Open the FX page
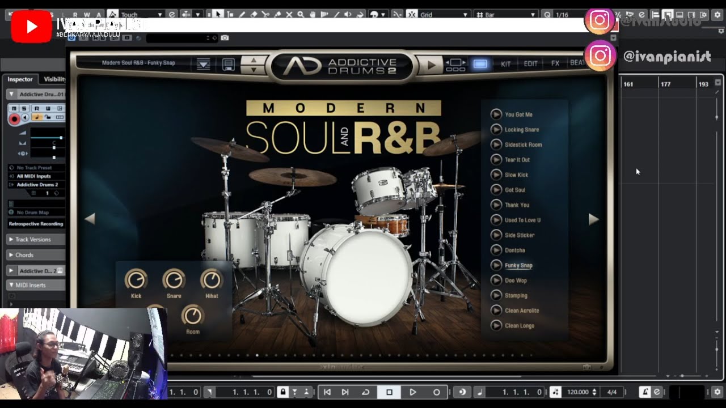 [x=555, y=63]
